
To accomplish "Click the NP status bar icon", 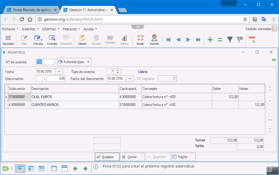I will click(5, 168).
